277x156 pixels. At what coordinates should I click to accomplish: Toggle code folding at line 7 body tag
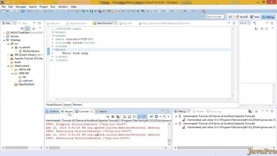point(54,49)
